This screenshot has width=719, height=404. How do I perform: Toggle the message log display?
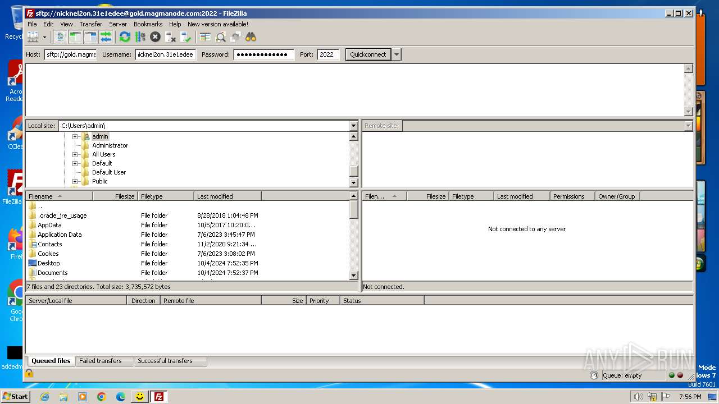pyautogui.click(x=60, y=37)
